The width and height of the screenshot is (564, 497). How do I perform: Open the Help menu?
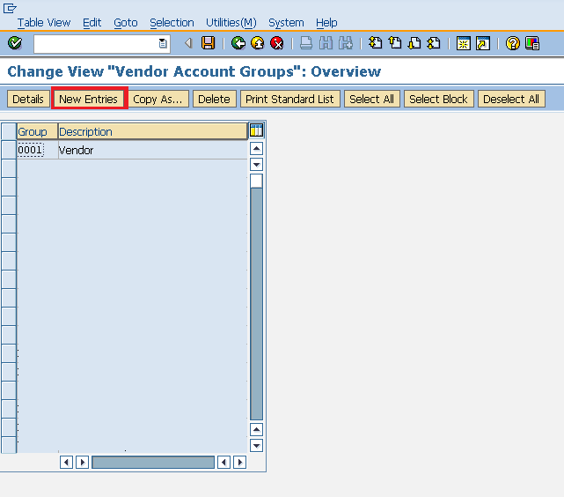pyautogui.click(x=326, y=23)
